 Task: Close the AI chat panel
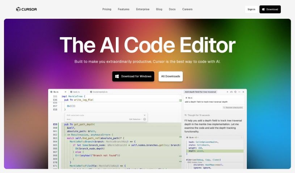click(243, 92)
